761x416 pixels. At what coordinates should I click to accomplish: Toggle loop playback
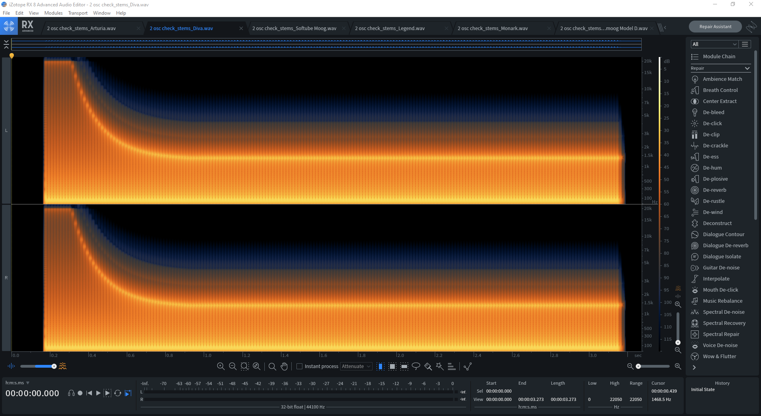pyautogui.click(x=118, y=393)
